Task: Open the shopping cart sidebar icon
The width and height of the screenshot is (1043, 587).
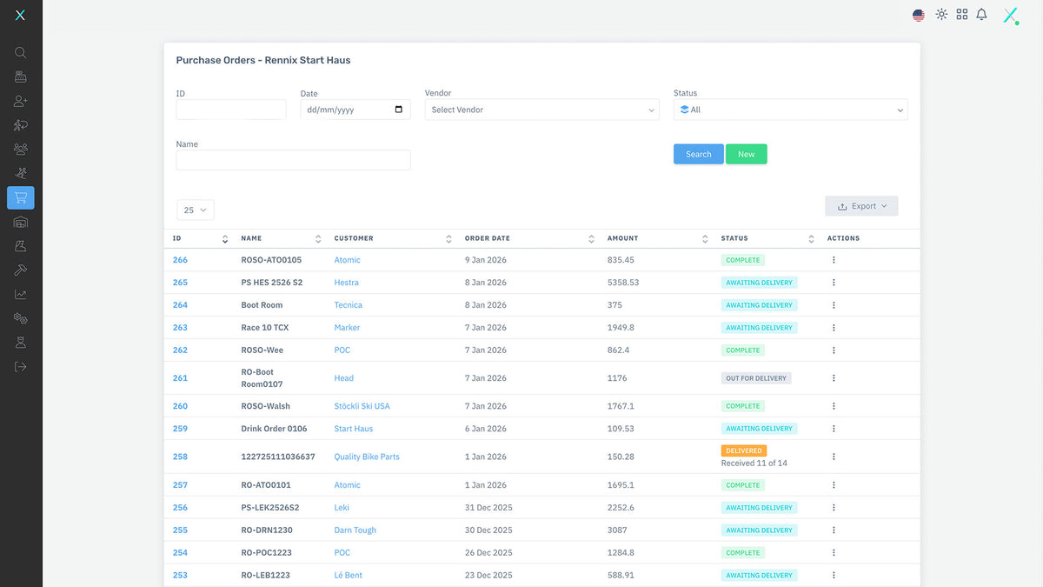Action: point(20,198)
